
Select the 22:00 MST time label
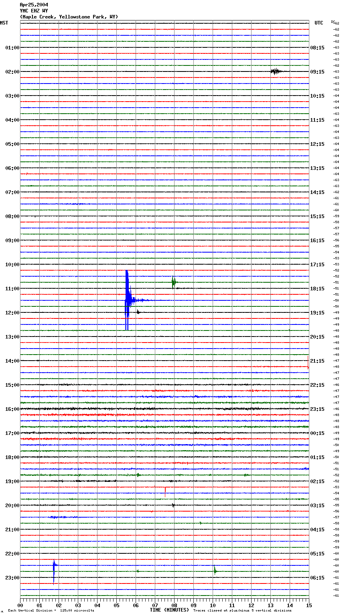point(12,554)
